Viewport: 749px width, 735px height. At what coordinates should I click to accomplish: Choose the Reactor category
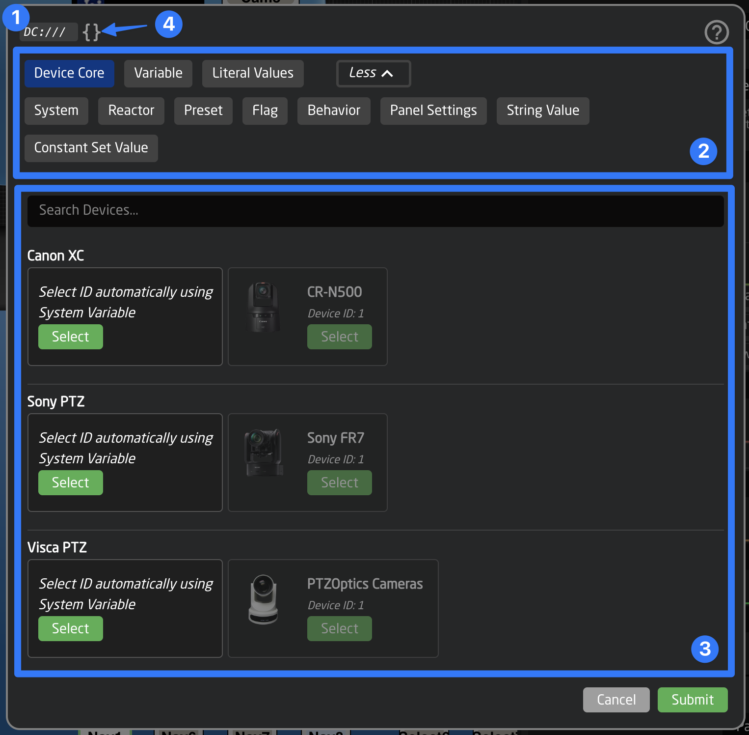131,111
